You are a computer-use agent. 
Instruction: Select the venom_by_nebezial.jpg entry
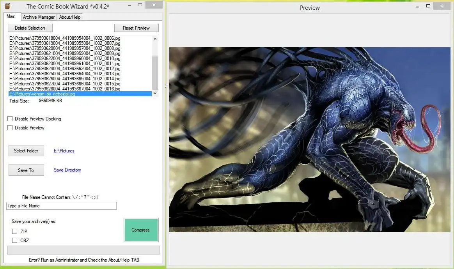(x=80, y=94)
